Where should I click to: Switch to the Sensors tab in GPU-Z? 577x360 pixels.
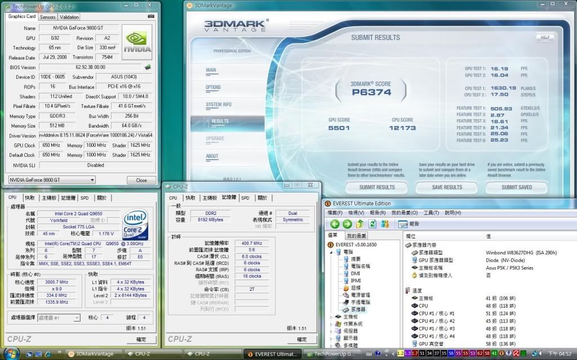click(x=47, y=17)
